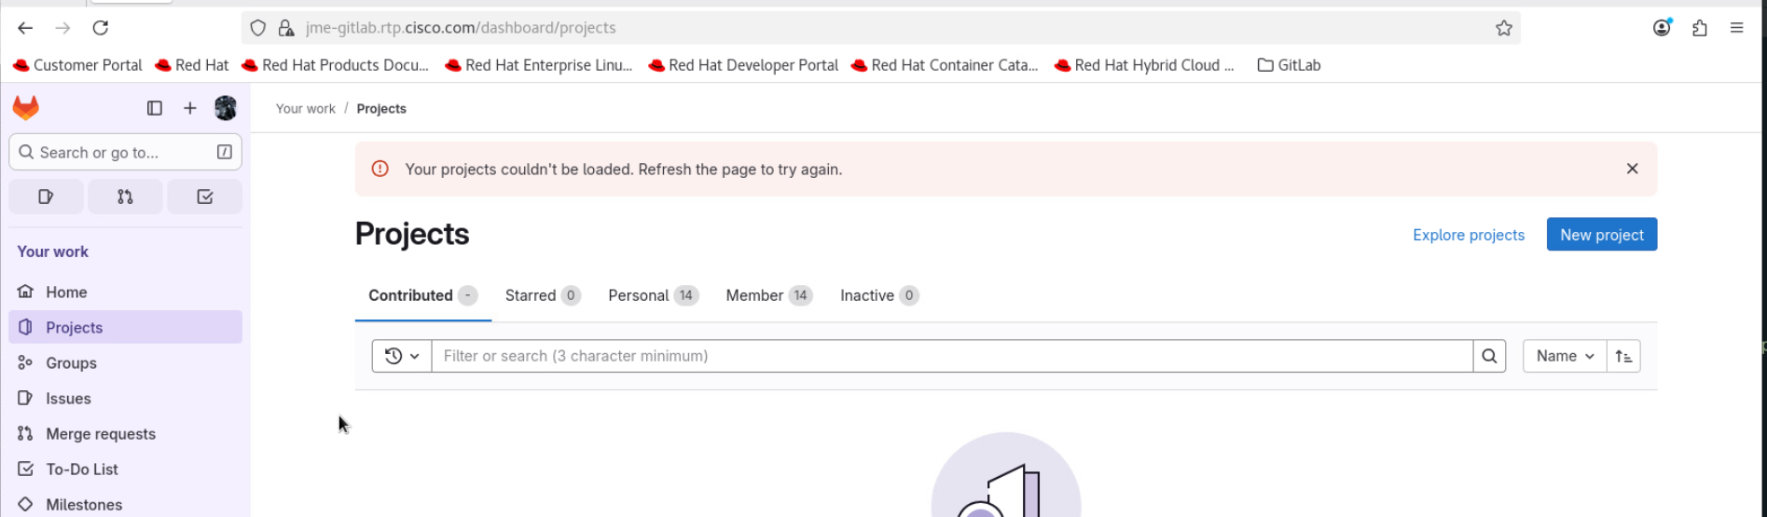Open Red Hat Enterprise Linu... bookmark
Viewport: 1767px width, 517px height.
click(x=538, y=65)
